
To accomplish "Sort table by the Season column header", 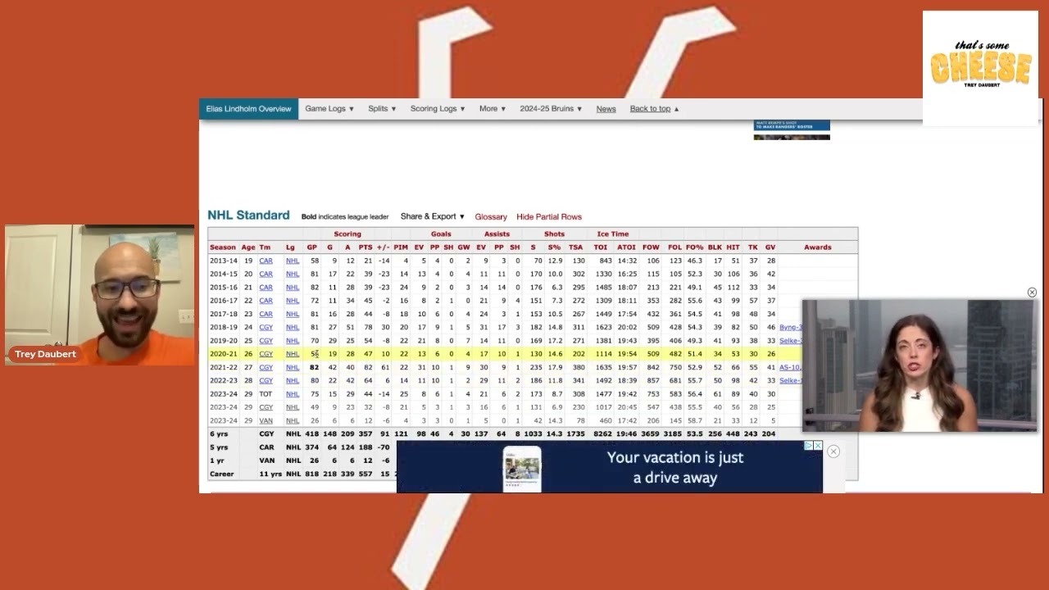I will pyautogui.click(x=222, y=247).
